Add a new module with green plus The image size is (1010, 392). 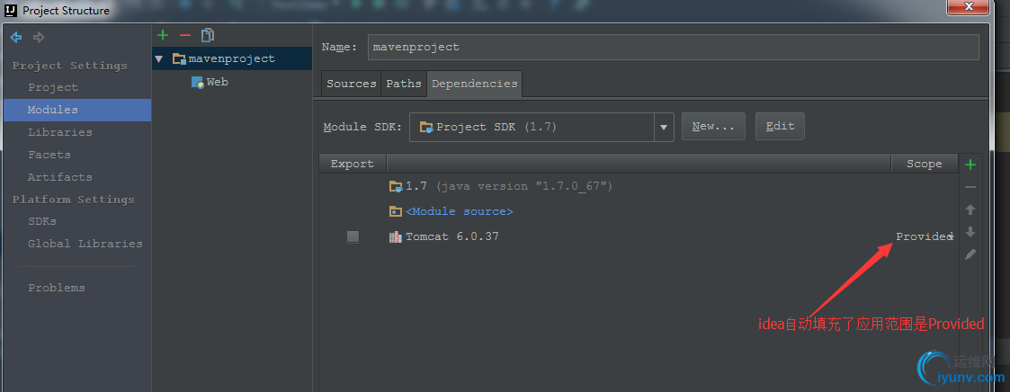162,35
